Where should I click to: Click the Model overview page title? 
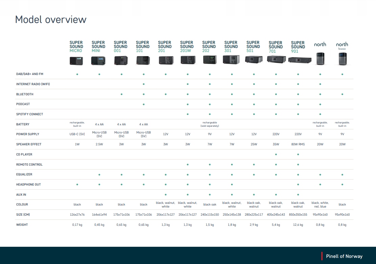click(x=51, y=19)
